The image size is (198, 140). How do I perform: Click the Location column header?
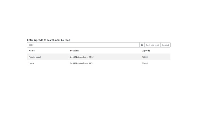pos(74,51)
